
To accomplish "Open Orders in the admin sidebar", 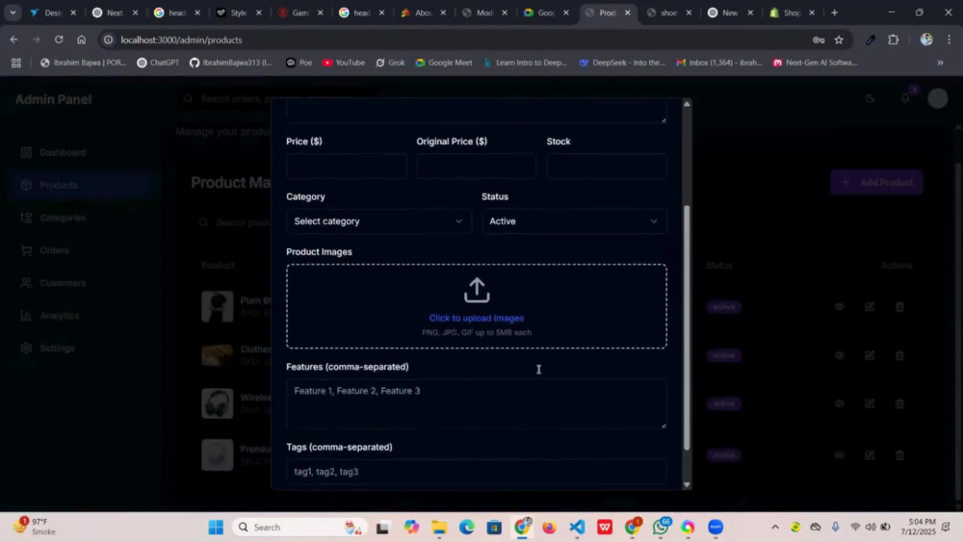I will point(80,250).
